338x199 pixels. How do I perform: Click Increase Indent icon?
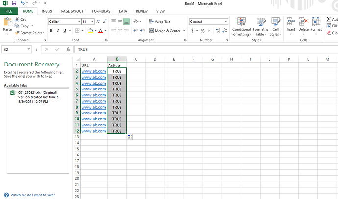pyautogui.click(x=143, y=31)
